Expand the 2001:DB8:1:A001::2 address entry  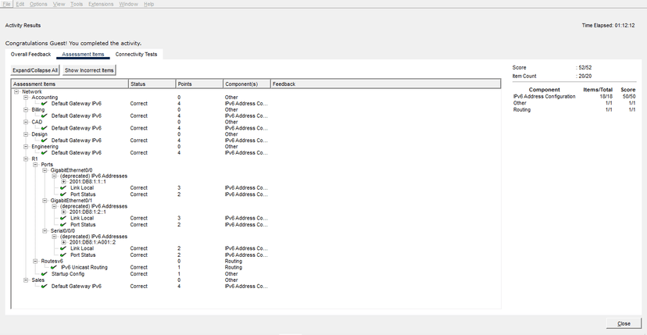[64, 242]
